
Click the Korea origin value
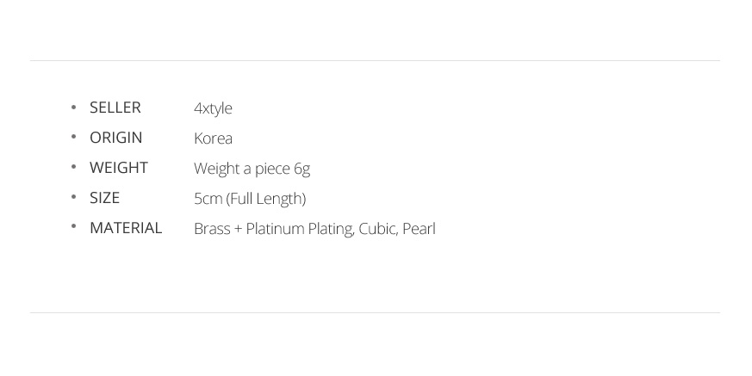click(x=213, y=139)
